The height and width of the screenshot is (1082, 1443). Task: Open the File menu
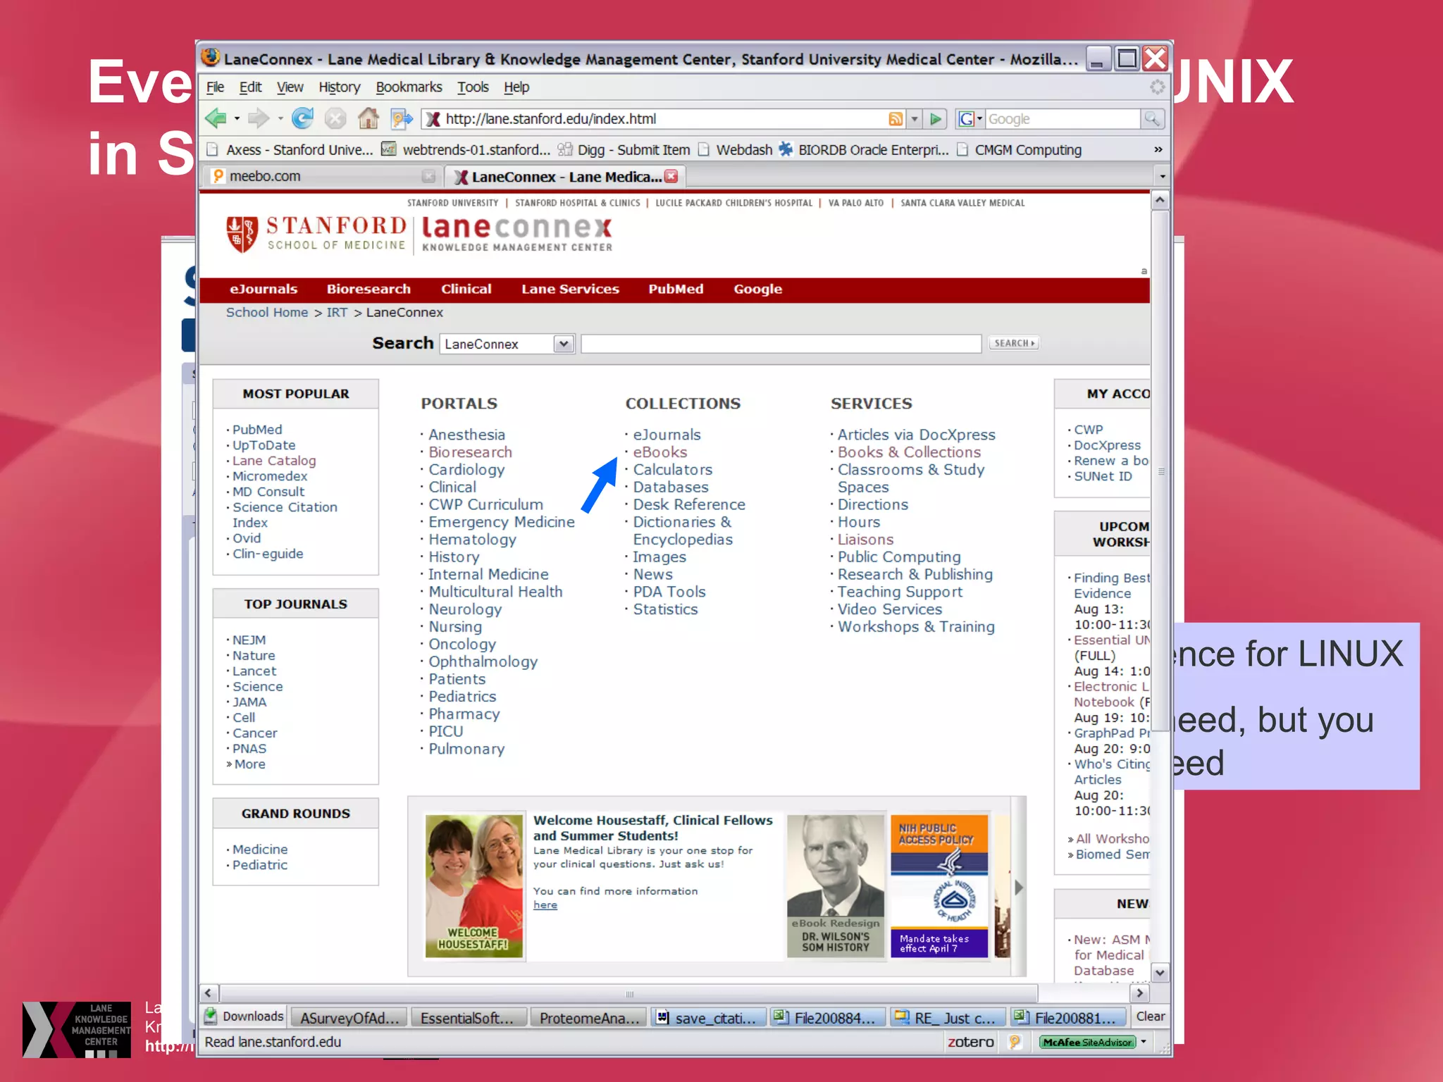click(x=215, y=87)
